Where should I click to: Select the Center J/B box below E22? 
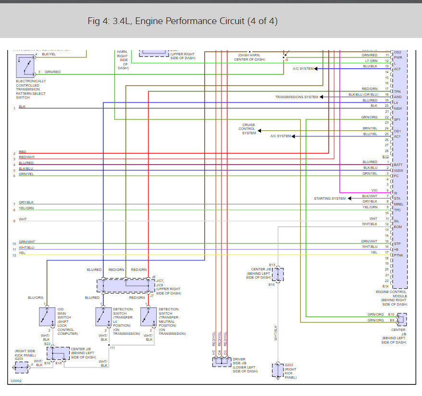(58, 353)
